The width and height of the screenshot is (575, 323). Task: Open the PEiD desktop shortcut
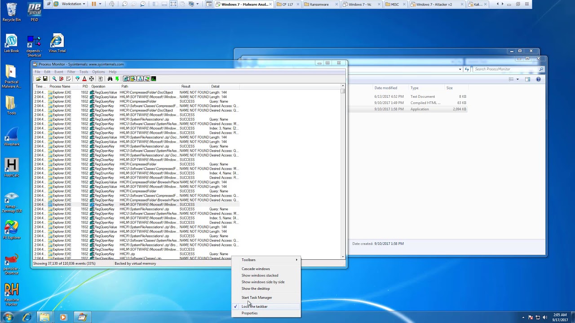tap(34, 12)
